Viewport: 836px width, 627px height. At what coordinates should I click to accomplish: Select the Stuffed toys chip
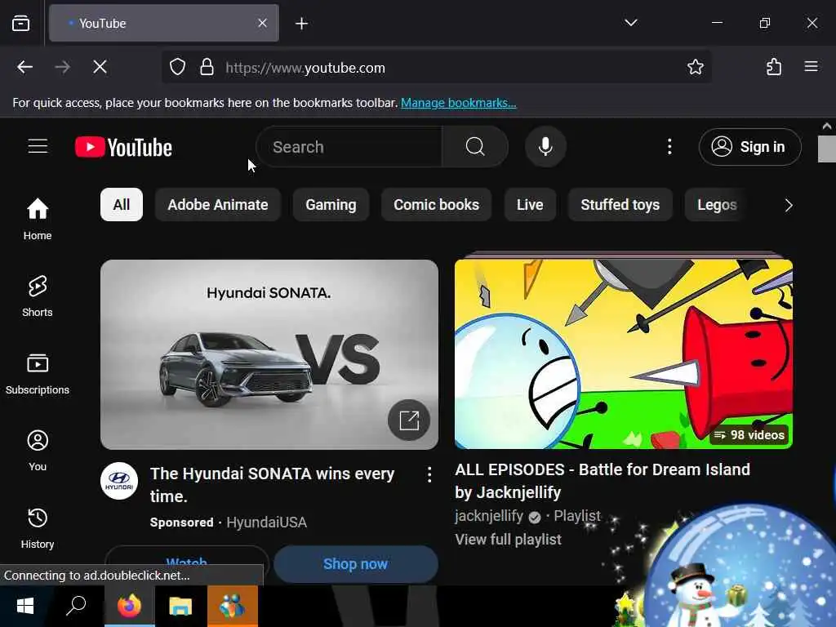click(x=620, y=205)
